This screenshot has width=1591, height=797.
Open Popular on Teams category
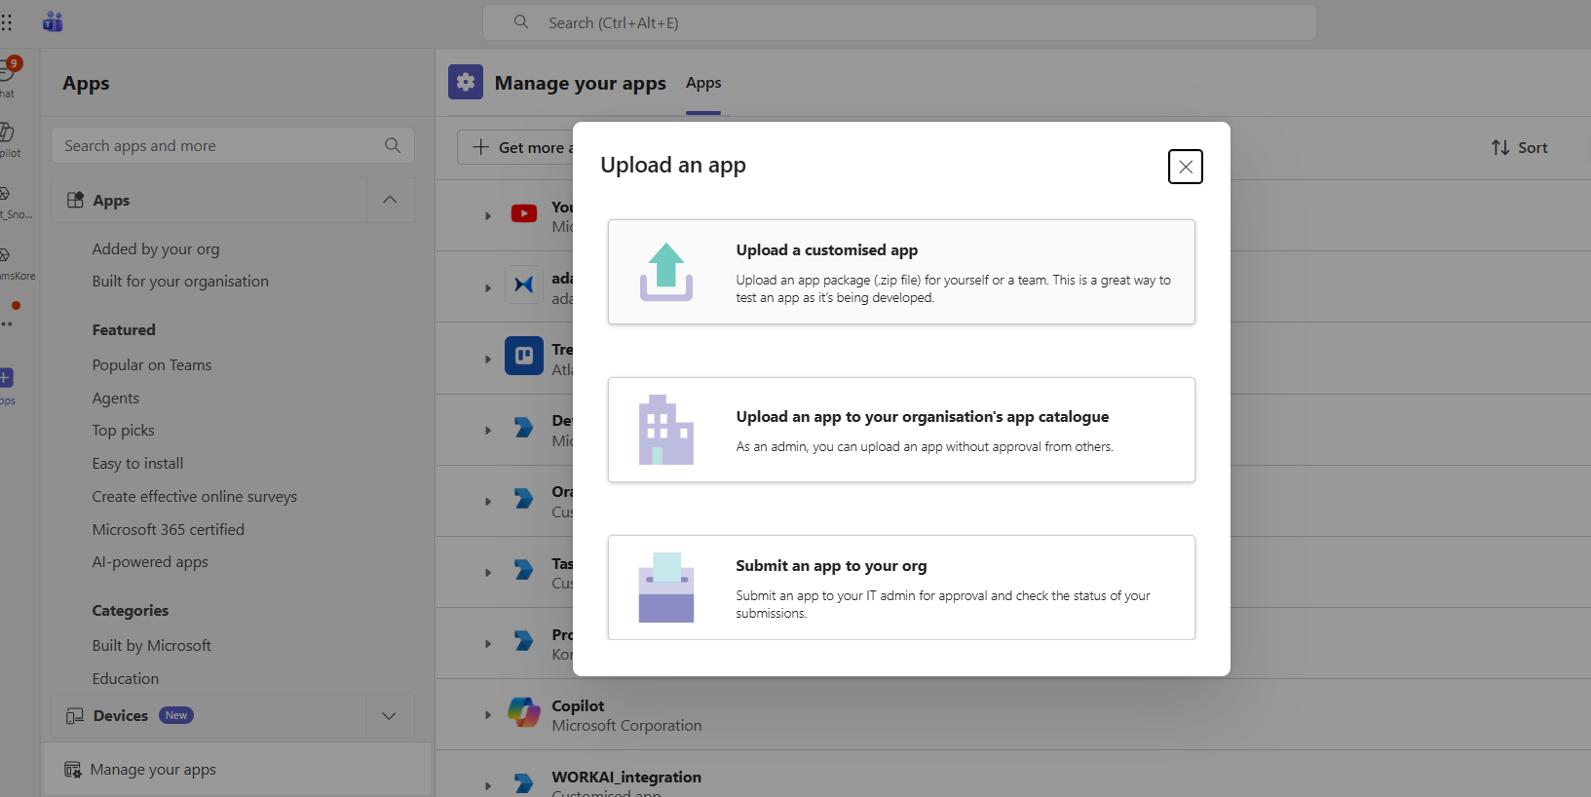(x=152, y=365)
